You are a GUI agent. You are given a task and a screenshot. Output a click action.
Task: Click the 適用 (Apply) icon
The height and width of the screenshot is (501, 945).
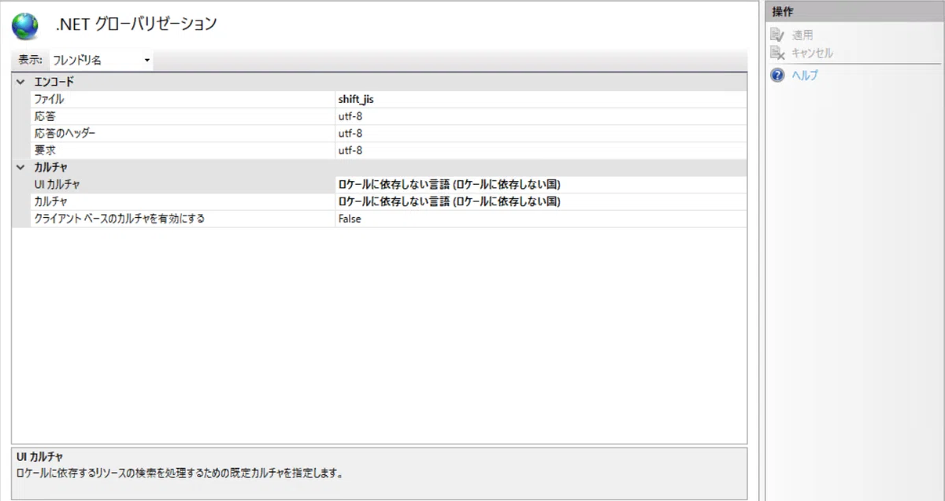pyautogui.click(x=777, y=35)
